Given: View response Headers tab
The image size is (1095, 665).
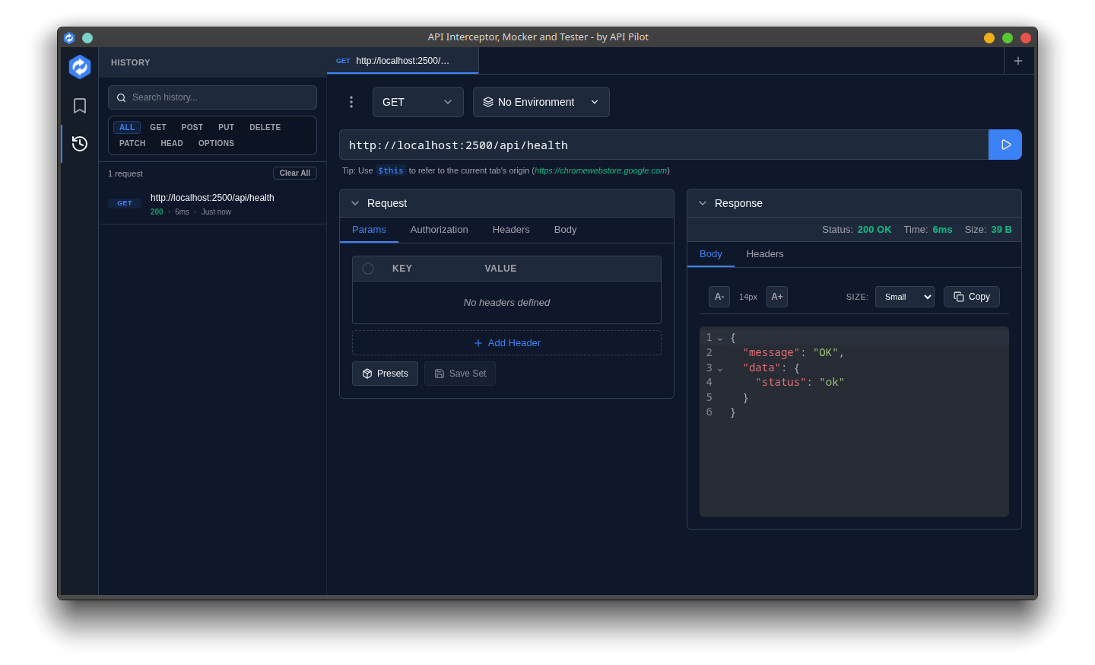Looking at the screenshot, I should 764,254.
